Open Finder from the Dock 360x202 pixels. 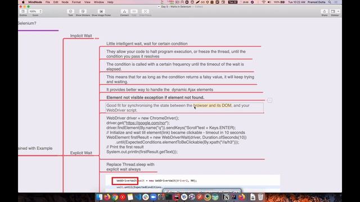pos(100,197)
